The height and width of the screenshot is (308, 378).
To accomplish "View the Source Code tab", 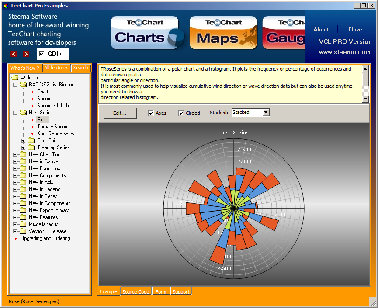I will (136, 291).
